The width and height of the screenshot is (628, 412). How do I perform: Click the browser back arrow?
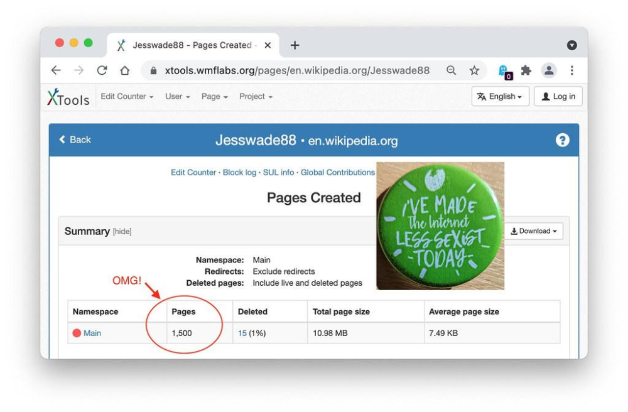coord(57,71)
